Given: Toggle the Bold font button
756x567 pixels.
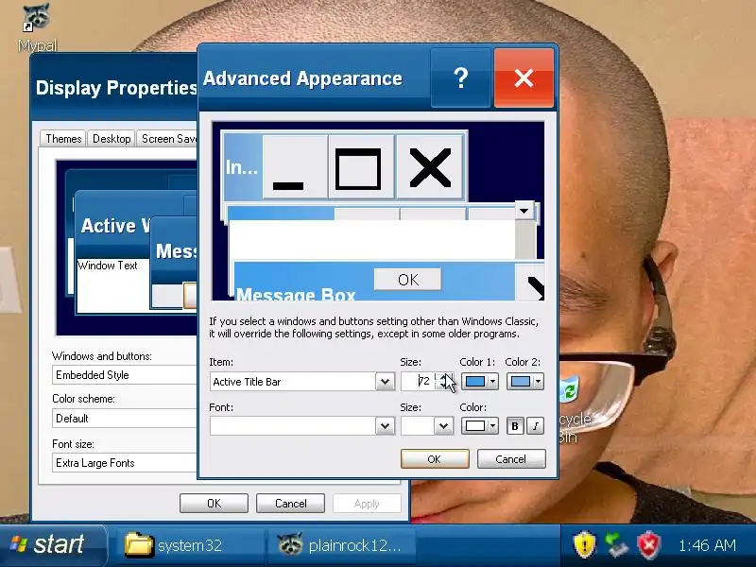Looking at the screenshot, I should pyautogui.click(x=515, y=426).
